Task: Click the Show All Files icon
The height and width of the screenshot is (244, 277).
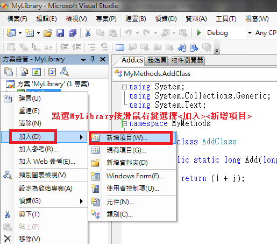Action: point(24,72)
